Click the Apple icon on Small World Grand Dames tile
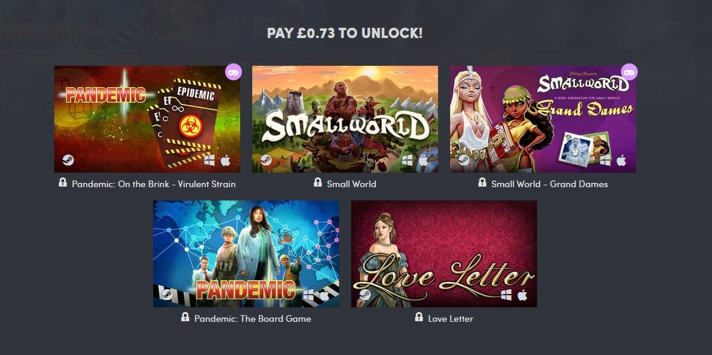This screenshot has height=355, width=712. pyautogui.click(x=621, y=160)
